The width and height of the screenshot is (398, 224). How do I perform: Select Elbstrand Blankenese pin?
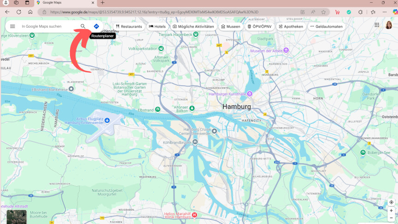71,89
